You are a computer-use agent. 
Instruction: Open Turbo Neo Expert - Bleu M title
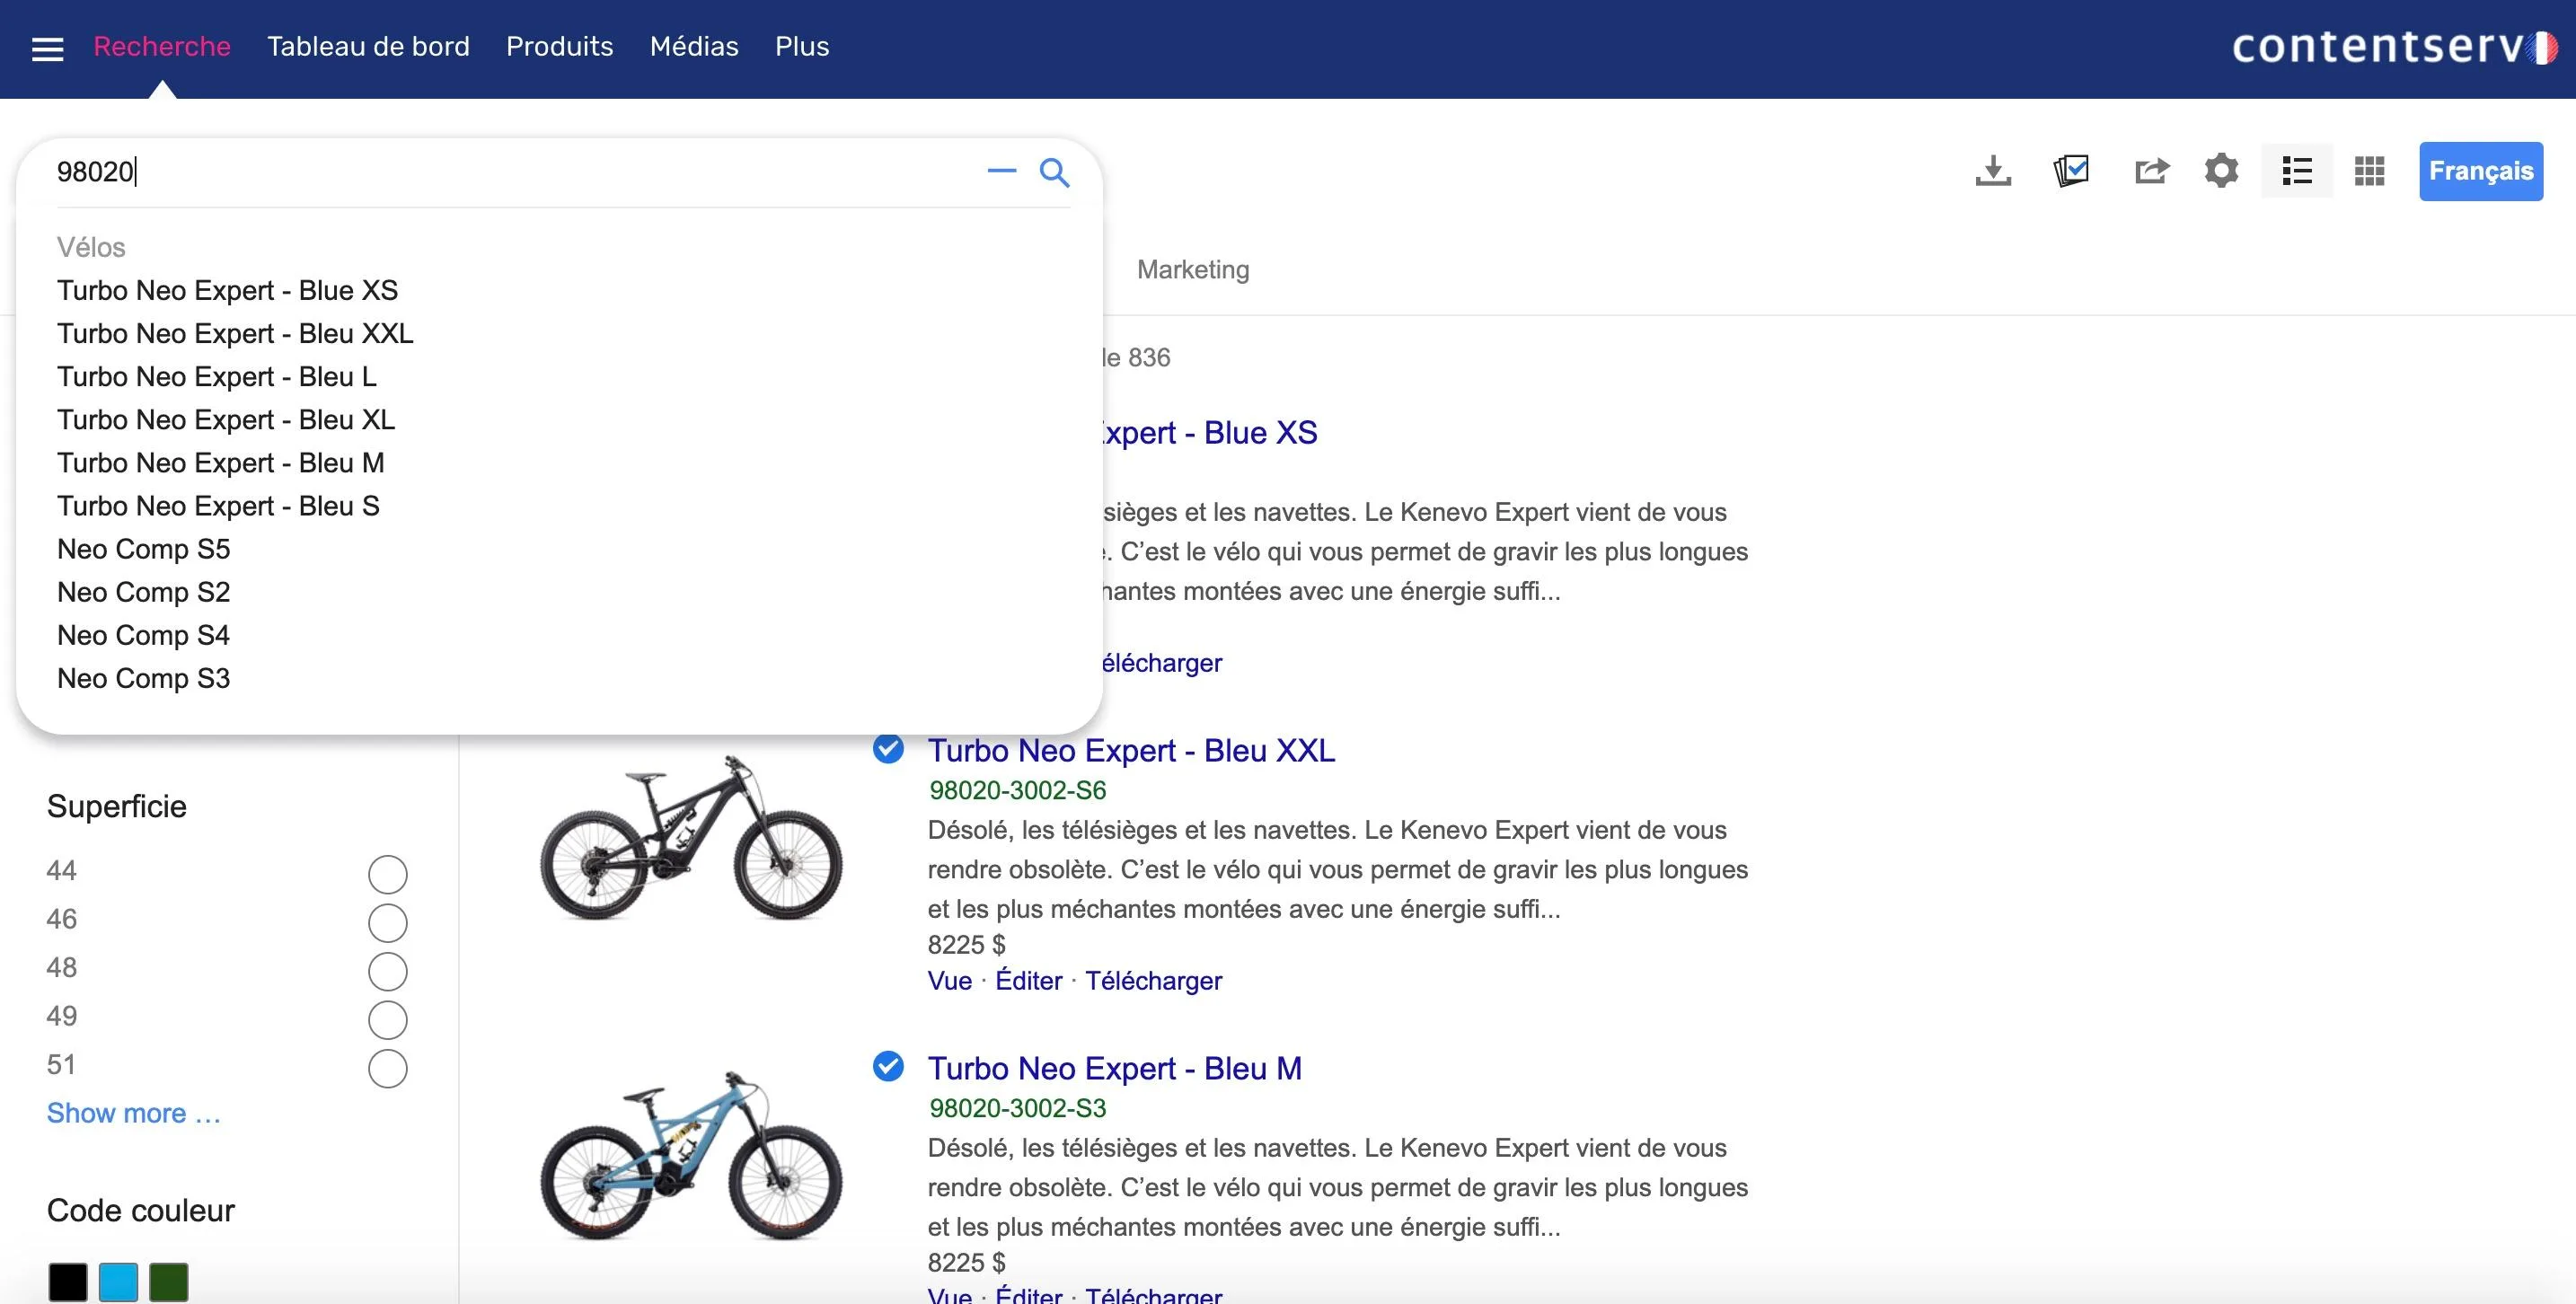(x=1114, y=1068)
